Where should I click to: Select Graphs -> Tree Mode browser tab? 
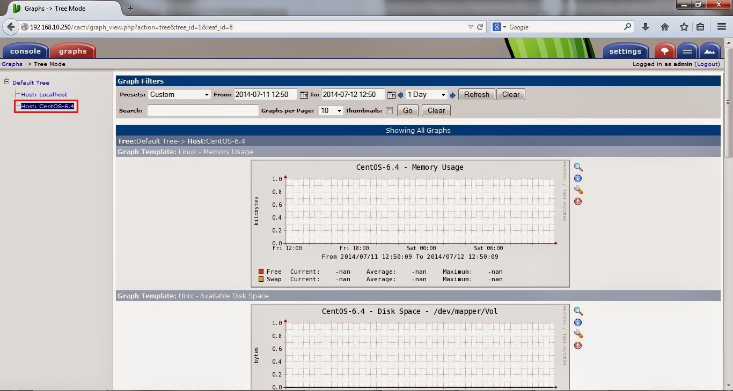pyautogui.click(x=62, y=9)
